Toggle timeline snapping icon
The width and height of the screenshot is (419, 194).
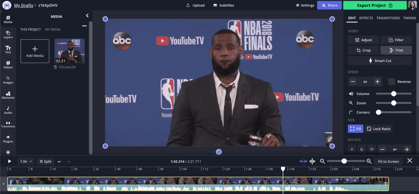tap(303, 161)
